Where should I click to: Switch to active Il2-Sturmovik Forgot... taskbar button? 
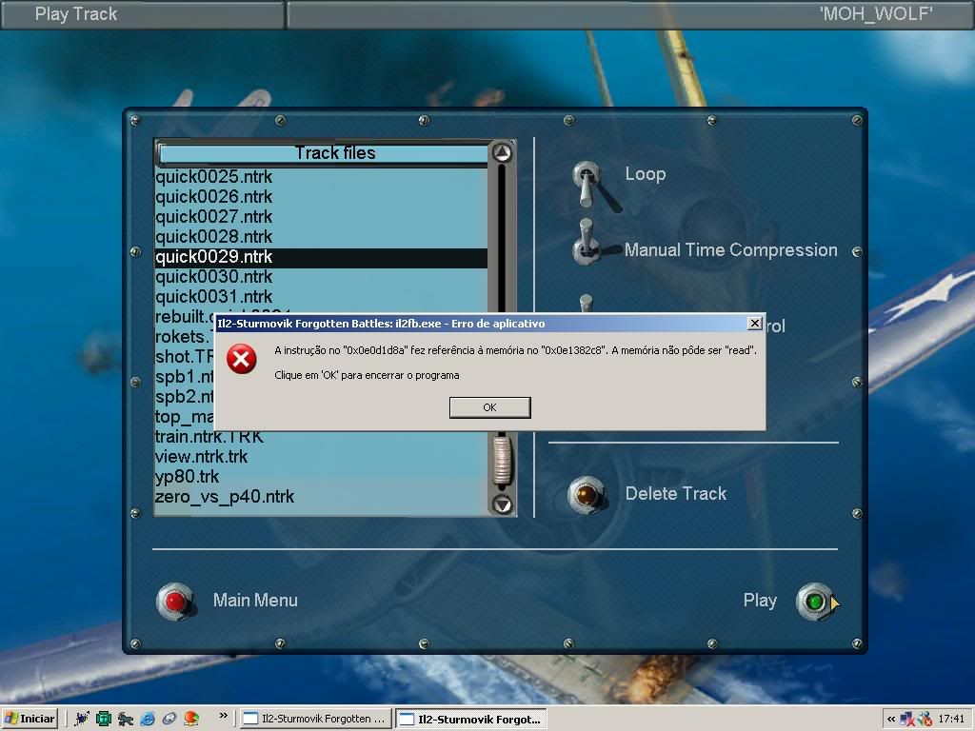pyautogui.click(x=471, y=719)
